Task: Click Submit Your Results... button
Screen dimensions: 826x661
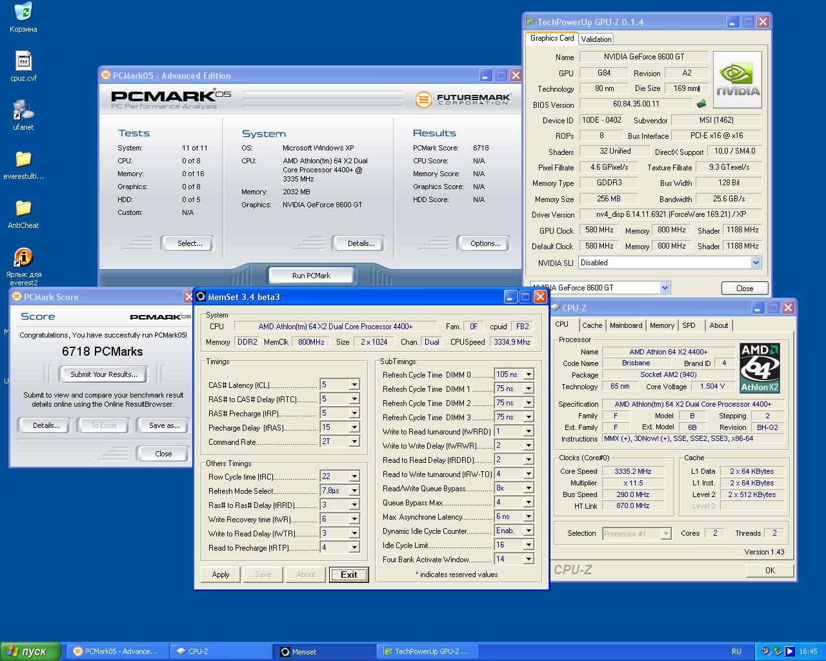Action: (103, 374)
